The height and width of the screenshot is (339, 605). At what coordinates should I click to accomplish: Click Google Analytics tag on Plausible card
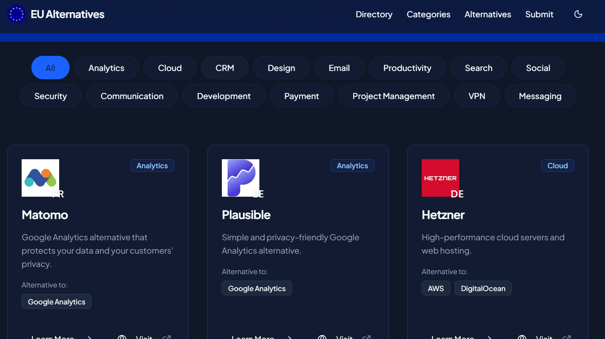pos(257,288)
